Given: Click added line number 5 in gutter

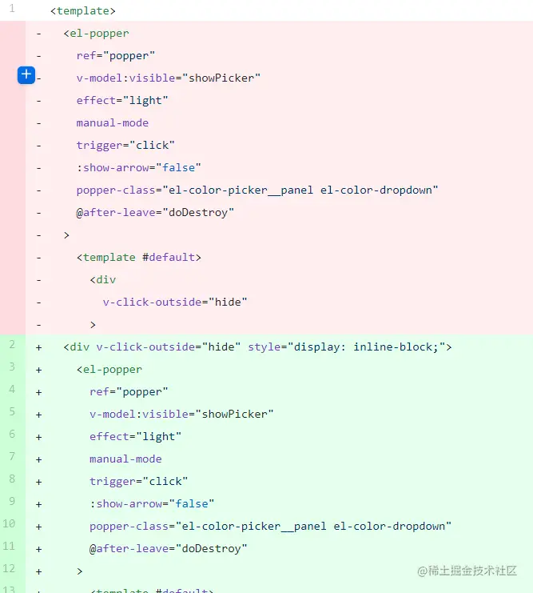Looking at the screenshot, I should point(12,412).
